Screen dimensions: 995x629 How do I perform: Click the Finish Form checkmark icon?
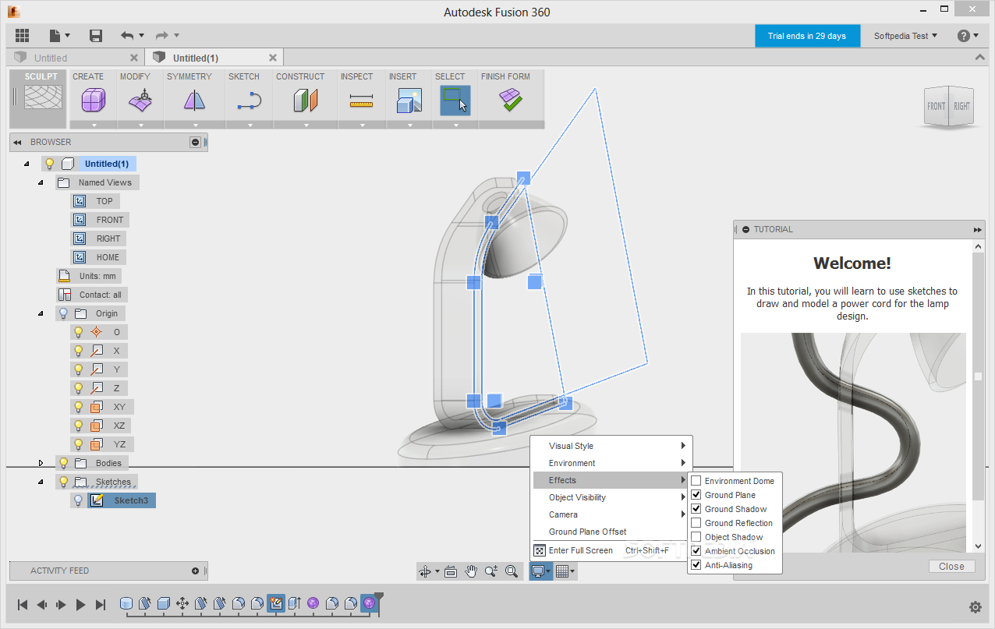[x=511, y=101]
